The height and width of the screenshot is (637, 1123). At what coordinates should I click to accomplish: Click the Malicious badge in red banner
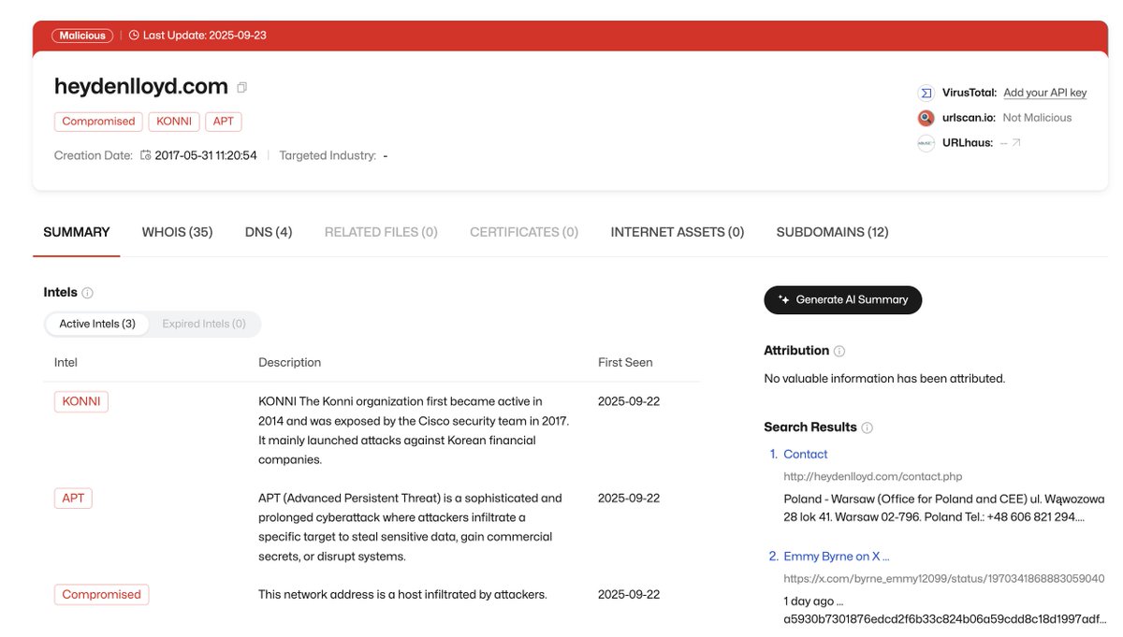pyautogui.click(x=82, y=36)
